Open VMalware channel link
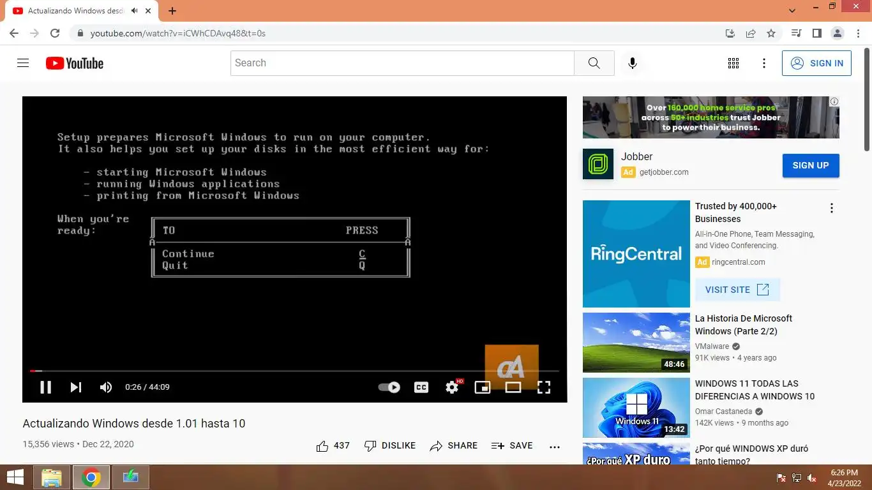The height and width of the screenshot is (490, 872). (712, 346)
